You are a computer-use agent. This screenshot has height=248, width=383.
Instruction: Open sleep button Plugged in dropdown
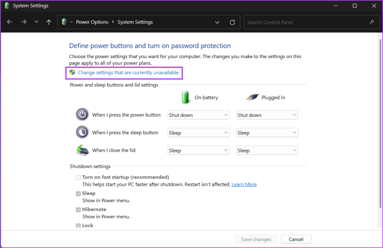(x=267, y=133)
